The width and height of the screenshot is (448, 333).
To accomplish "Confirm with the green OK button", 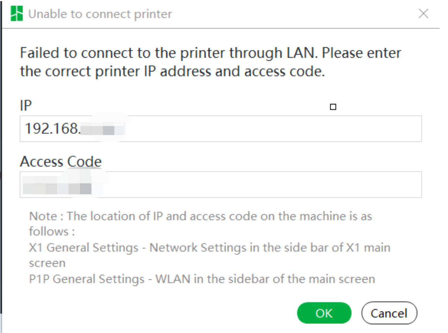I will (x=324, y=313).
